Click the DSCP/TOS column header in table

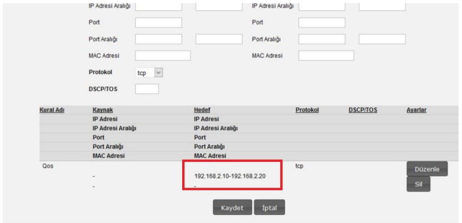click(x=363, y=110)
